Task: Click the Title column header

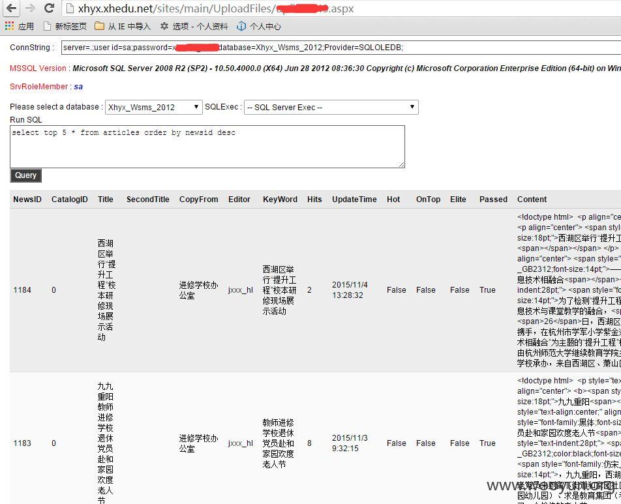Action: pyautogui.click(x=106, y=200)
